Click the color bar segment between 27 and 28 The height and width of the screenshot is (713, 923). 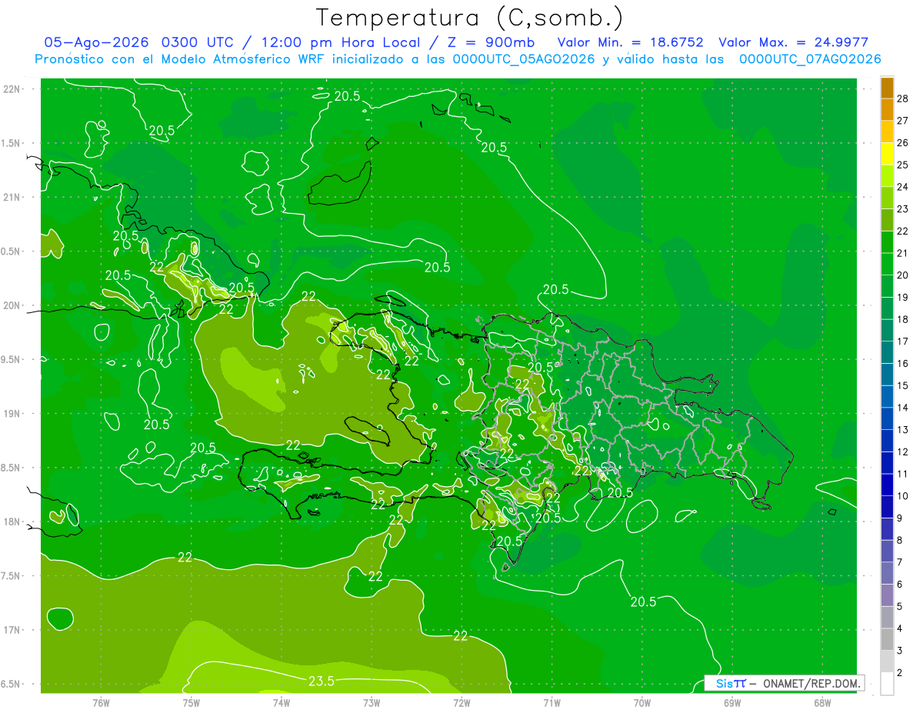[887, 109]
